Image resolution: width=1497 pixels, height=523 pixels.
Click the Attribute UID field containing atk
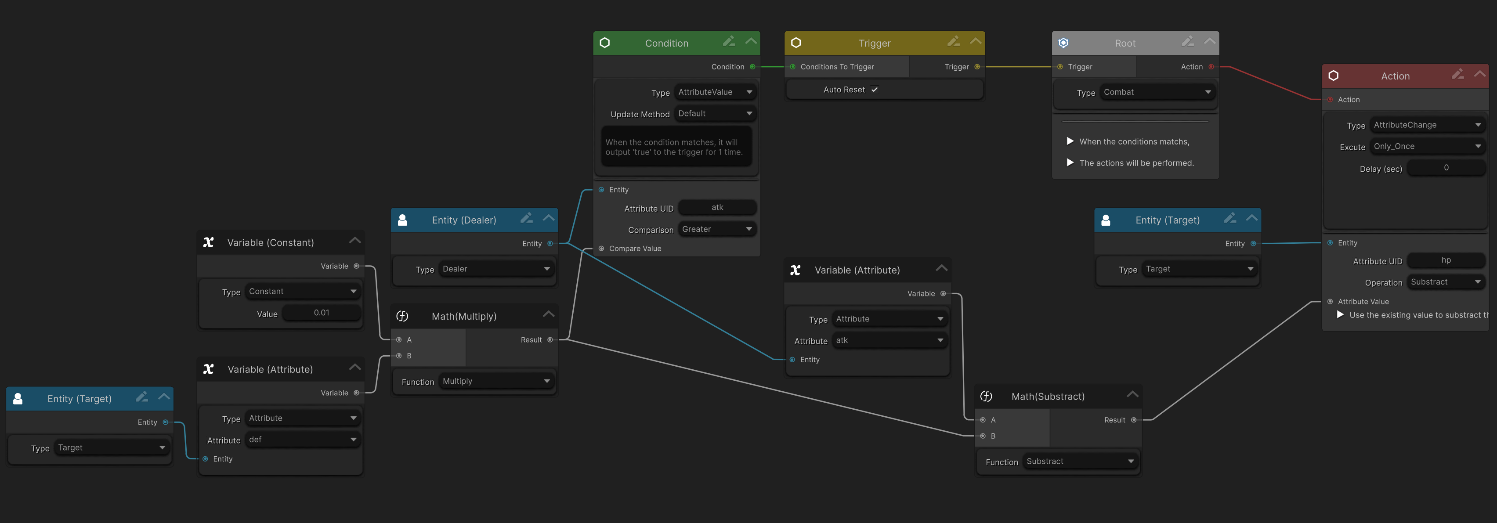click(717, 207)
